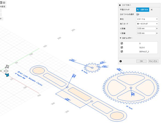Select the SLD-0 layer name
Image resolution: width=162 pixels, height=123 pixels.
click(x=142, y=48)
